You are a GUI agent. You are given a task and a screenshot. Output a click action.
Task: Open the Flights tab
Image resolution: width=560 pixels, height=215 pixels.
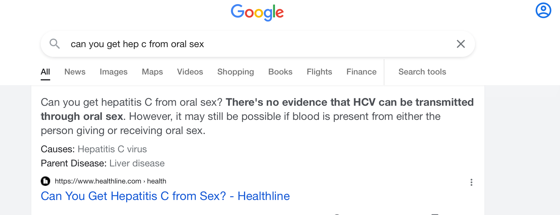pos(319,72)
